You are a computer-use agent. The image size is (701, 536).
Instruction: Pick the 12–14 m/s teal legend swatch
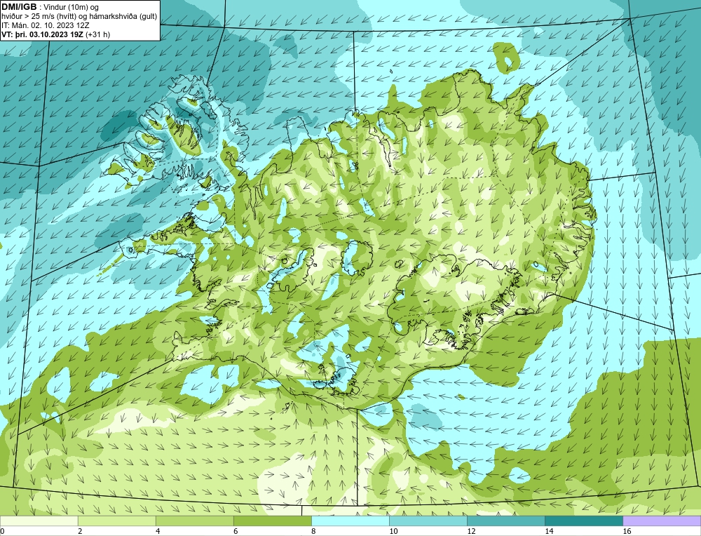(x=505, y=521)
